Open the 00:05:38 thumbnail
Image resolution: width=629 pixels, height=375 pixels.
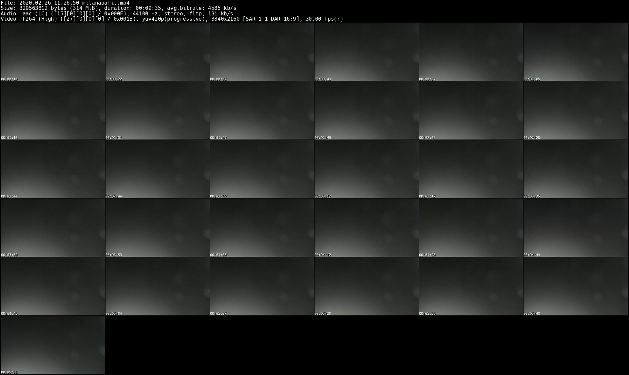[471, 286]
